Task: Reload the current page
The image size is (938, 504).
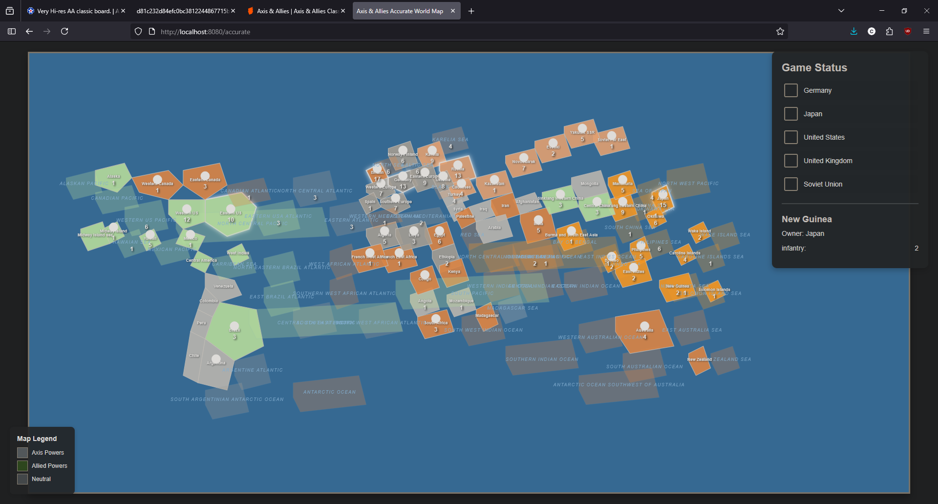Action: tap(64, 31)
